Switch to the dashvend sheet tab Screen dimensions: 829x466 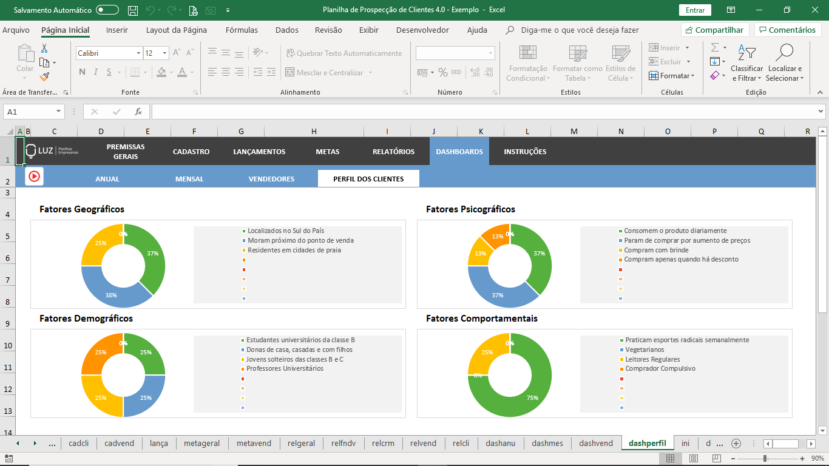596,443
